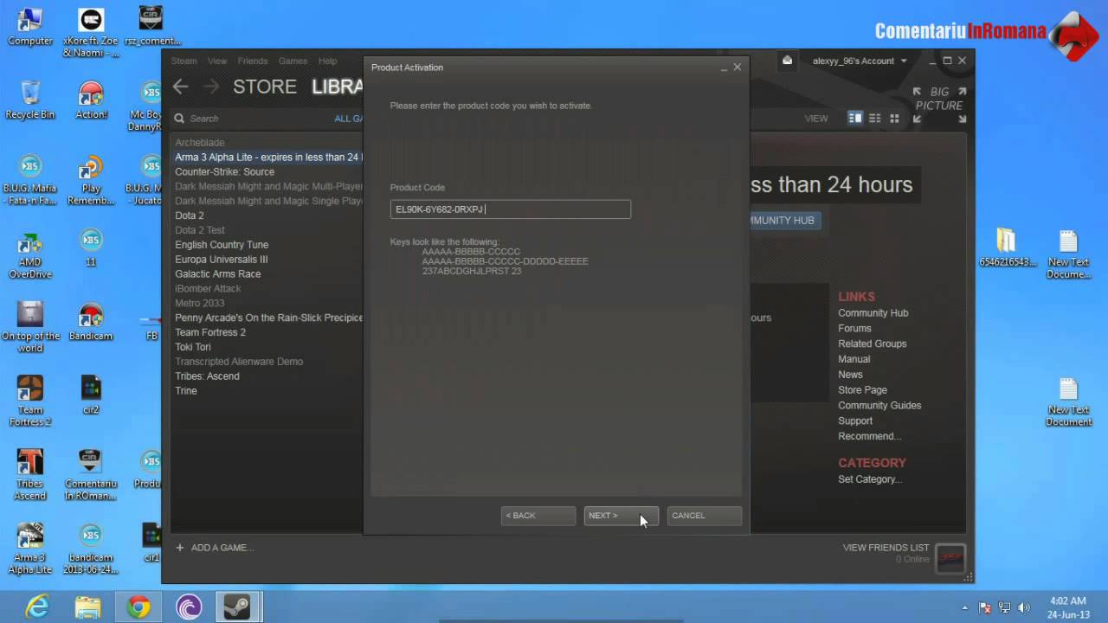
Task: Open the Community Guides link
Action: (879, 406)
